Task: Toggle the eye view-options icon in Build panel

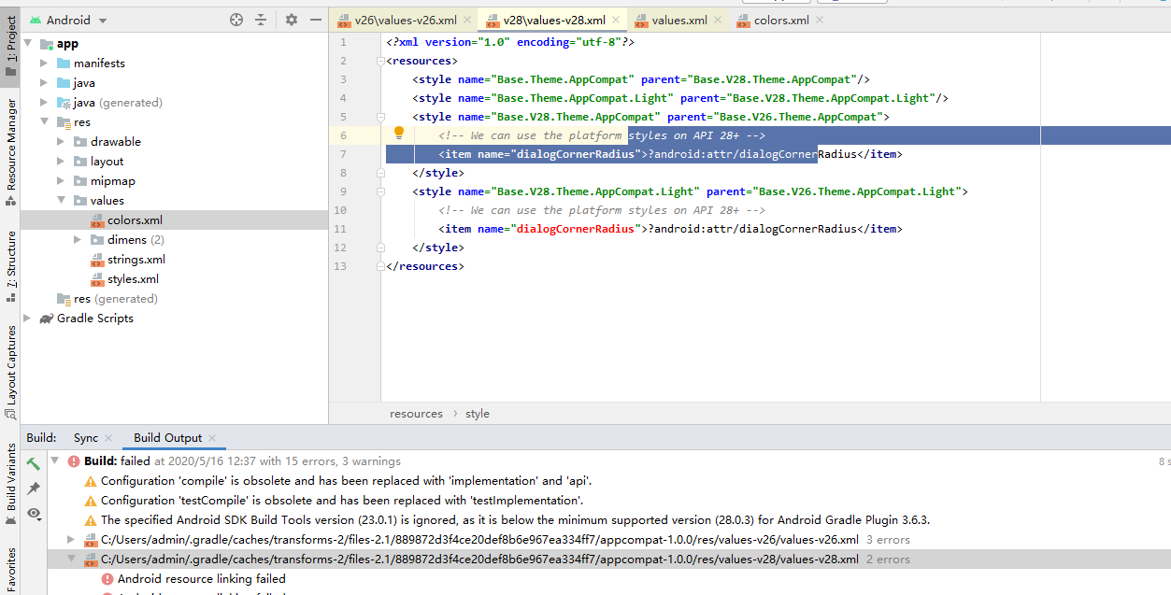Action: point(34,514)
